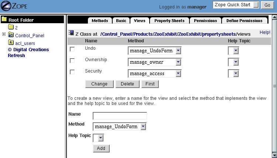Tick the Security view checkbox
Image resolution: width=277 pixels, height=158 pixels.
[x=72, y=72]
